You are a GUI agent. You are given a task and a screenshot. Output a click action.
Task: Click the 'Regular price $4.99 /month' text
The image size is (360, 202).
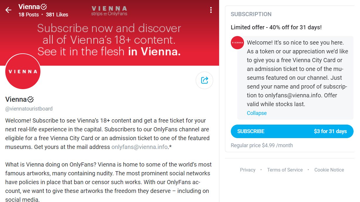(x=262, y=145)
